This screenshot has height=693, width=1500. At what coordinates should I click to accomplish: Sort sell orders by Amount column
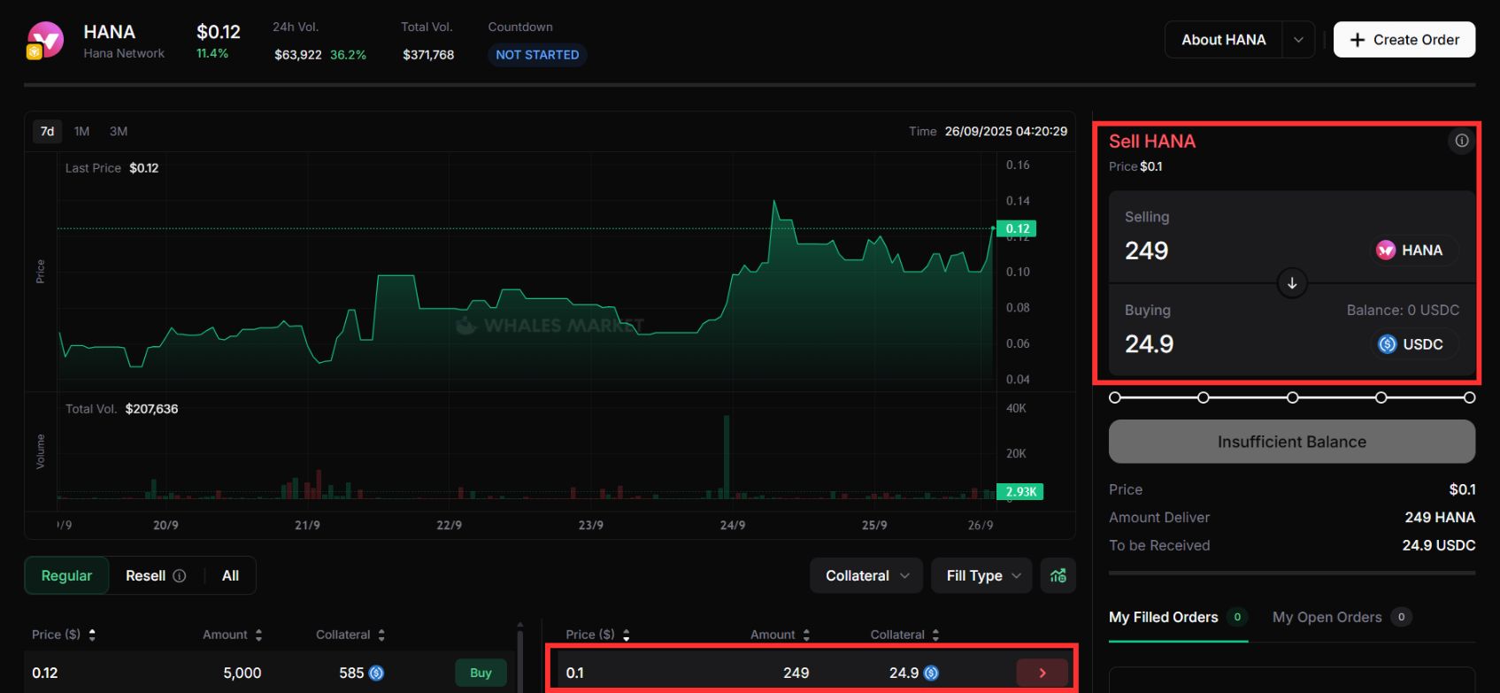pyautogui.click(x=806, y=635)
